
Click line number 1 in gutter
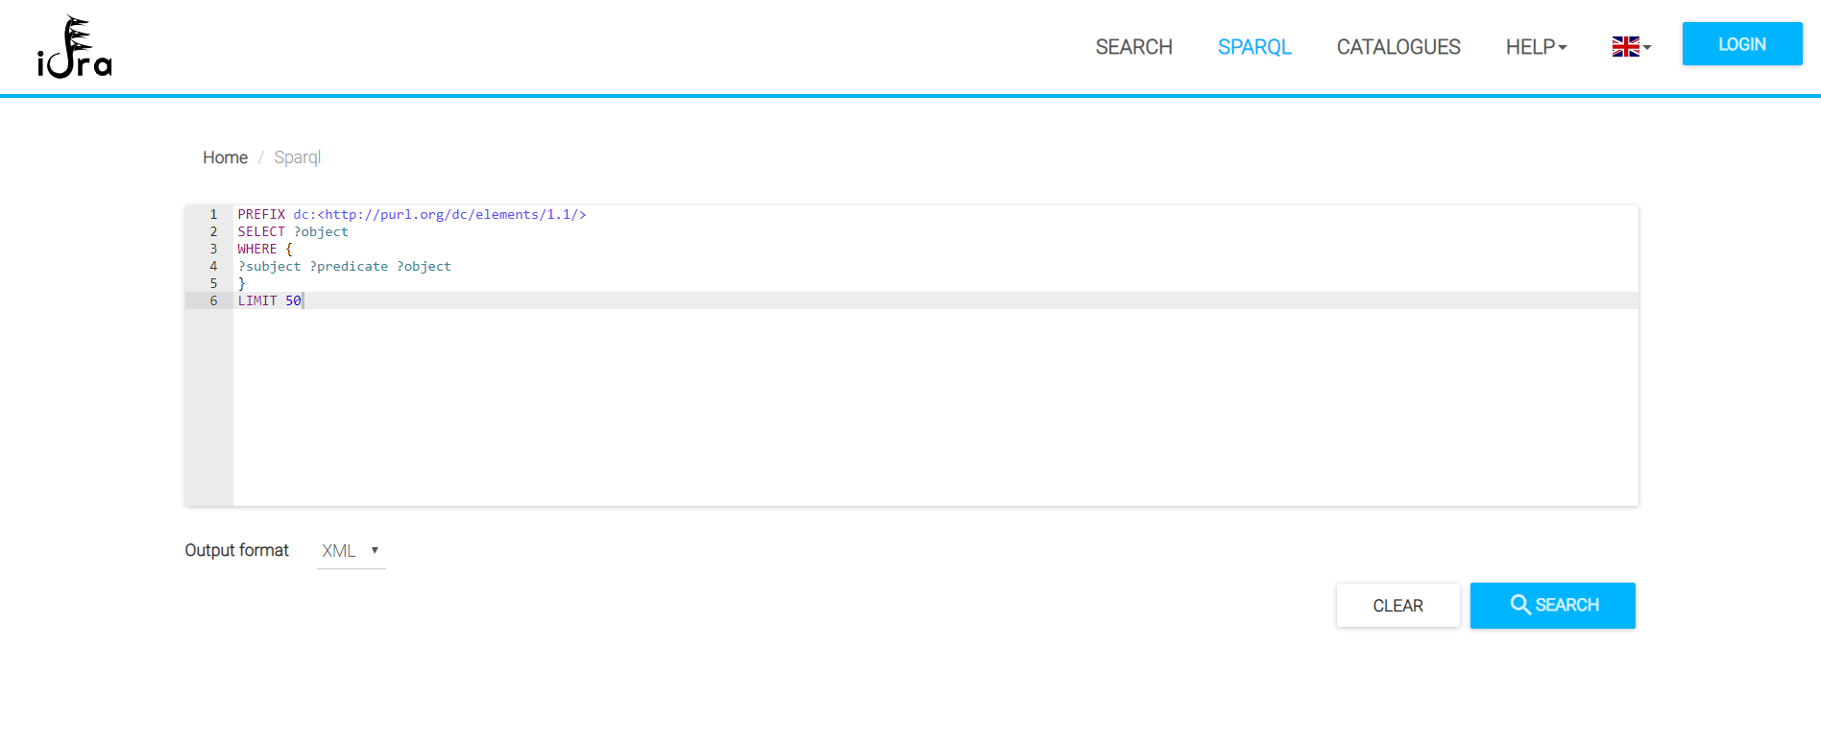[x=213, y=214]
